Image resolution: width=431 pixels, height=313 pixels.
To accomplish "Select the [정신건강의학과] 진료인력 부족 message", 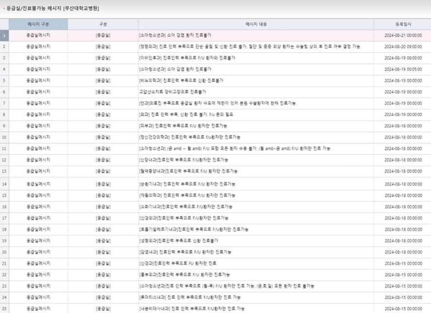I will 190,137.
